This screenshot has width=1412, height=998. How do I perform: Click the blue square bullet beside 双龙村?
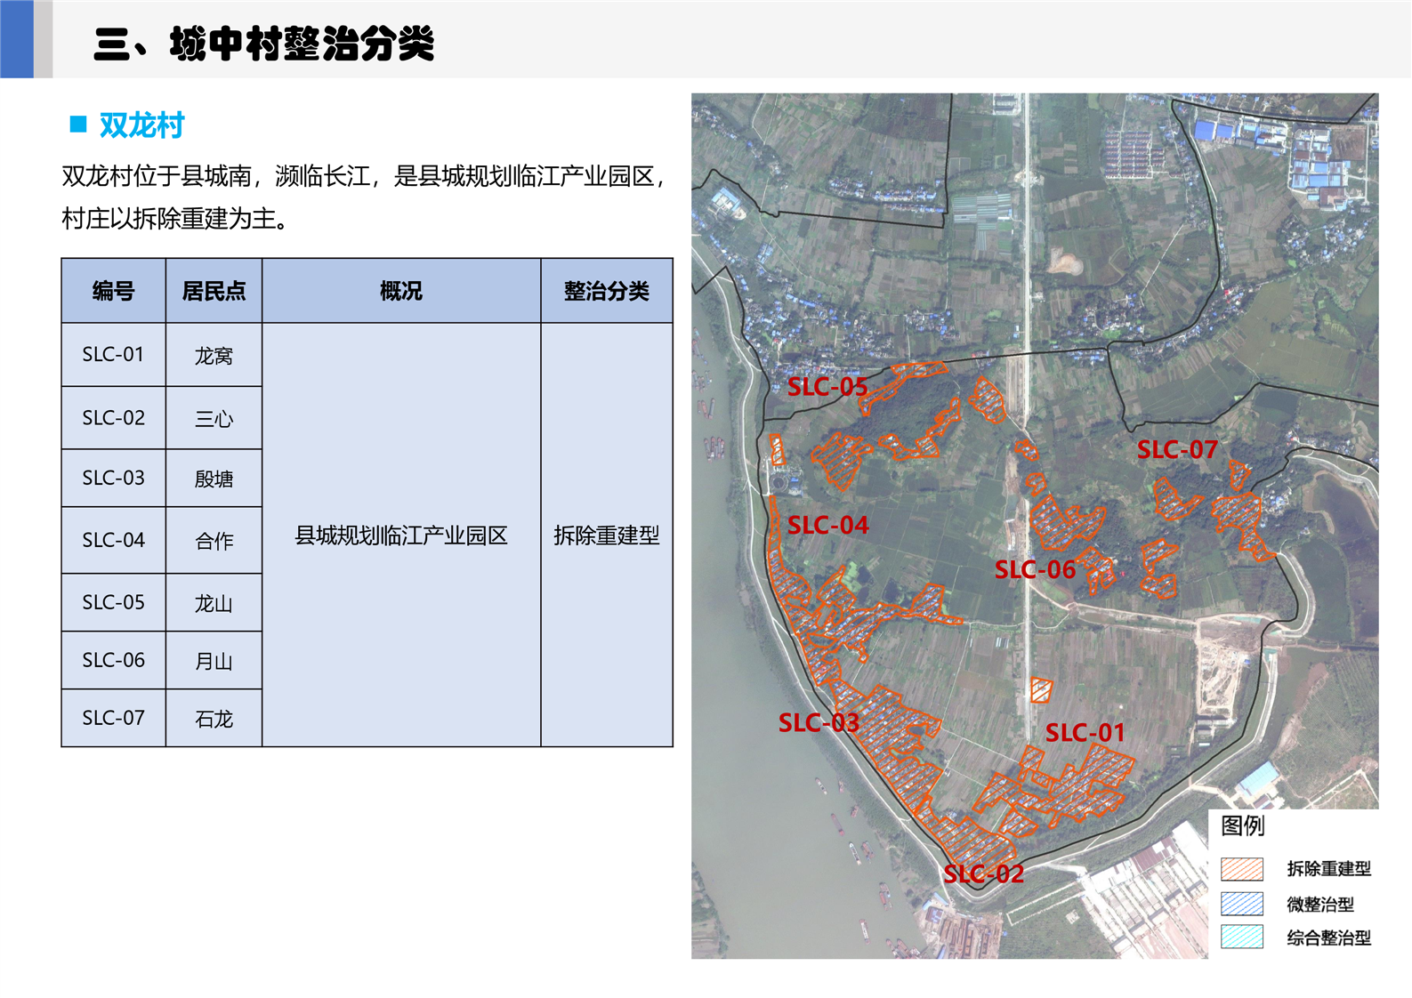78,124
